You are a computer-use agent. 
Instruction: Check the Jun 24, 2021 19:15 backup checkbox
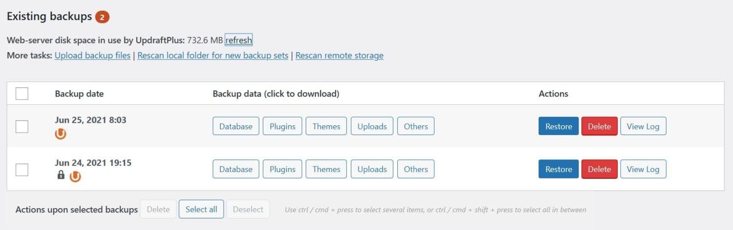(22, 169)
